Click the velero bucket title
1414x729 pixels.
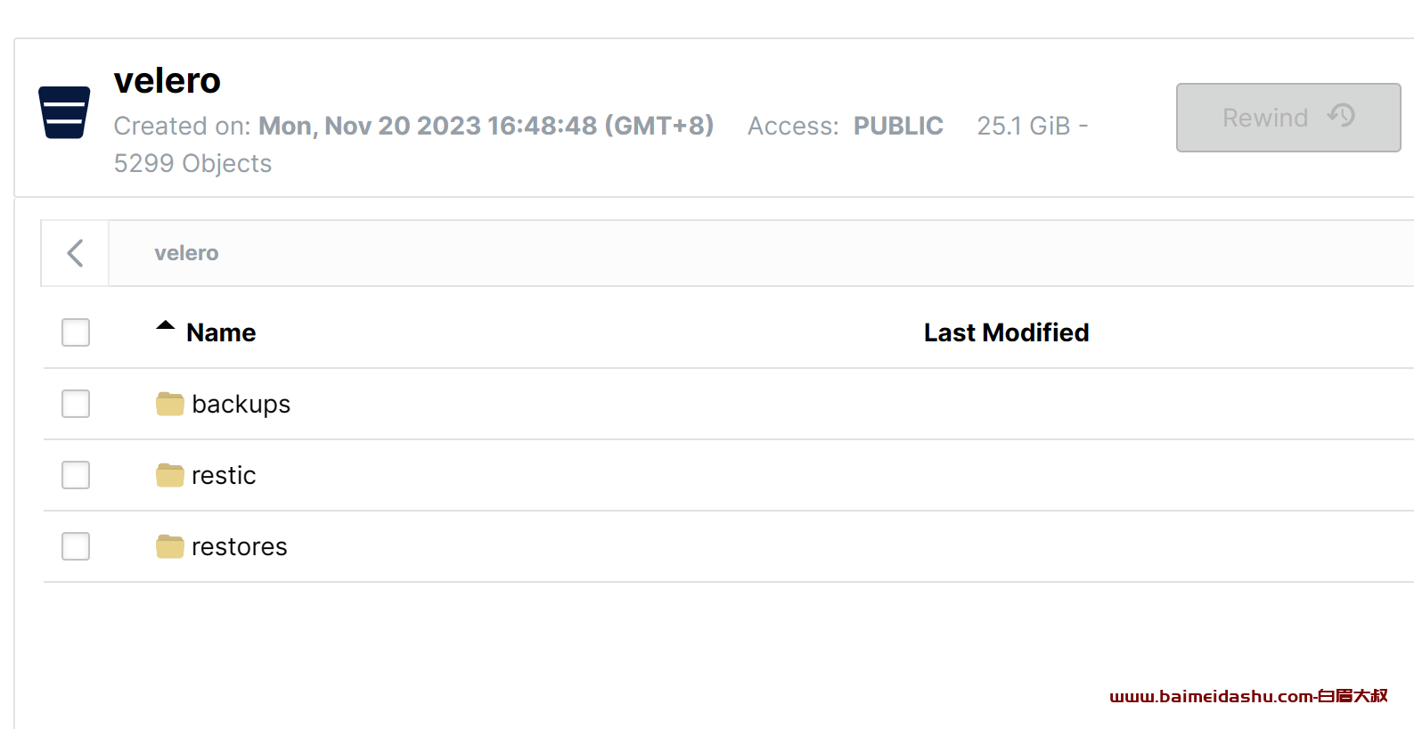(168, 80)
